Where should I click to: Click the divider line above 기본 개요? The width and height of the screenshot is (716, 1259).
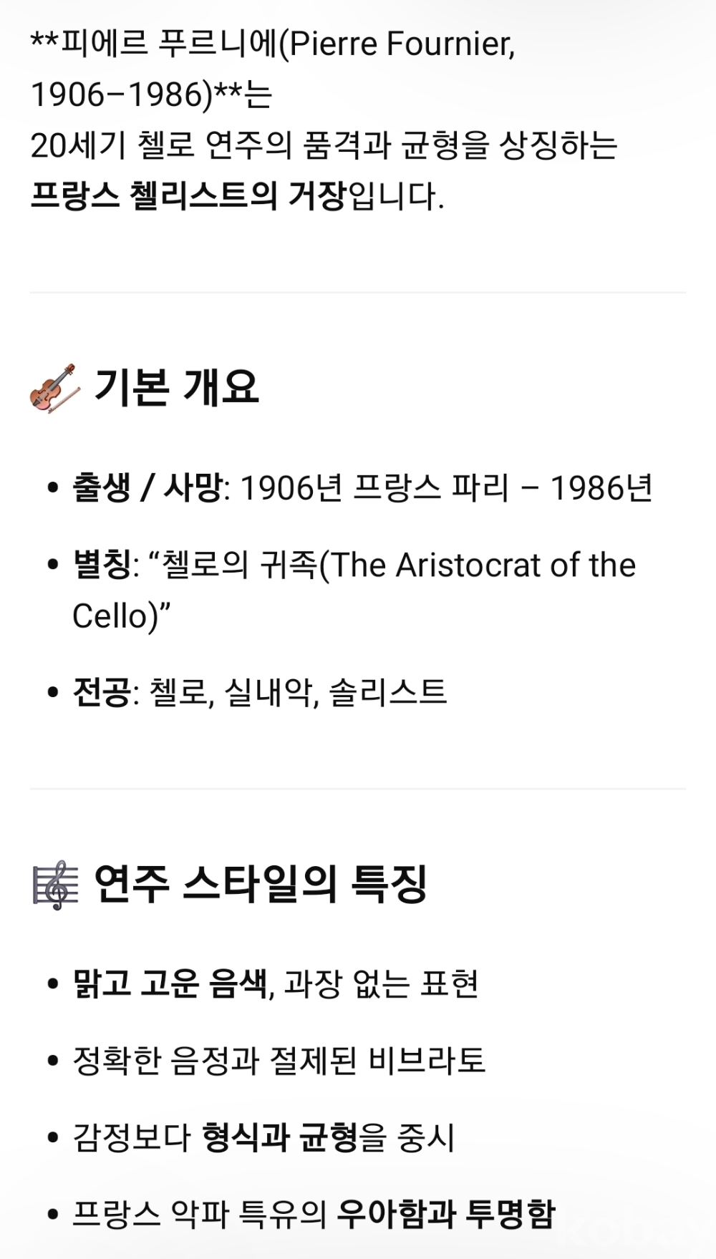pyautogui.click(x=358, y=292)
